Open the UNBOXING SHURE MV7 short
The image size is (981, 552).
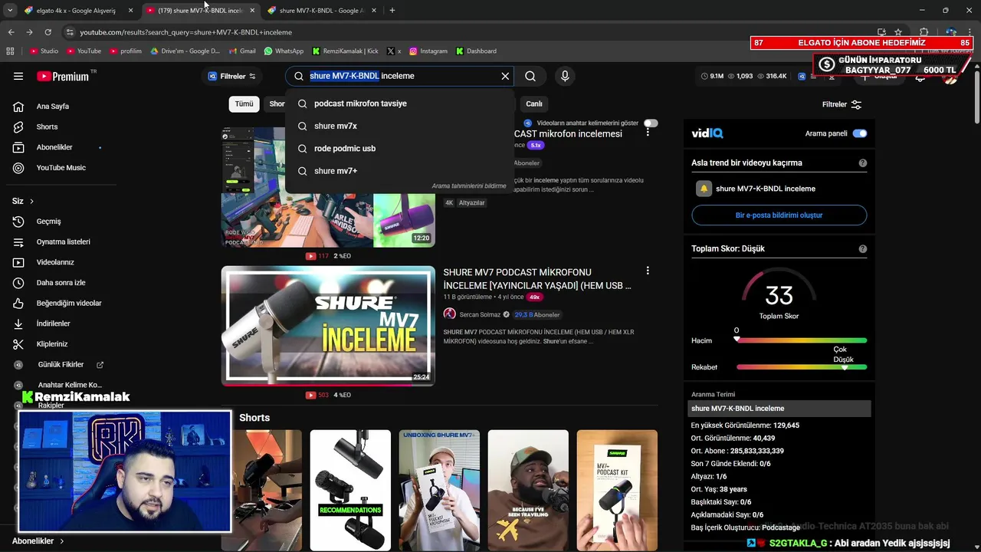click(x=439, y=490)
